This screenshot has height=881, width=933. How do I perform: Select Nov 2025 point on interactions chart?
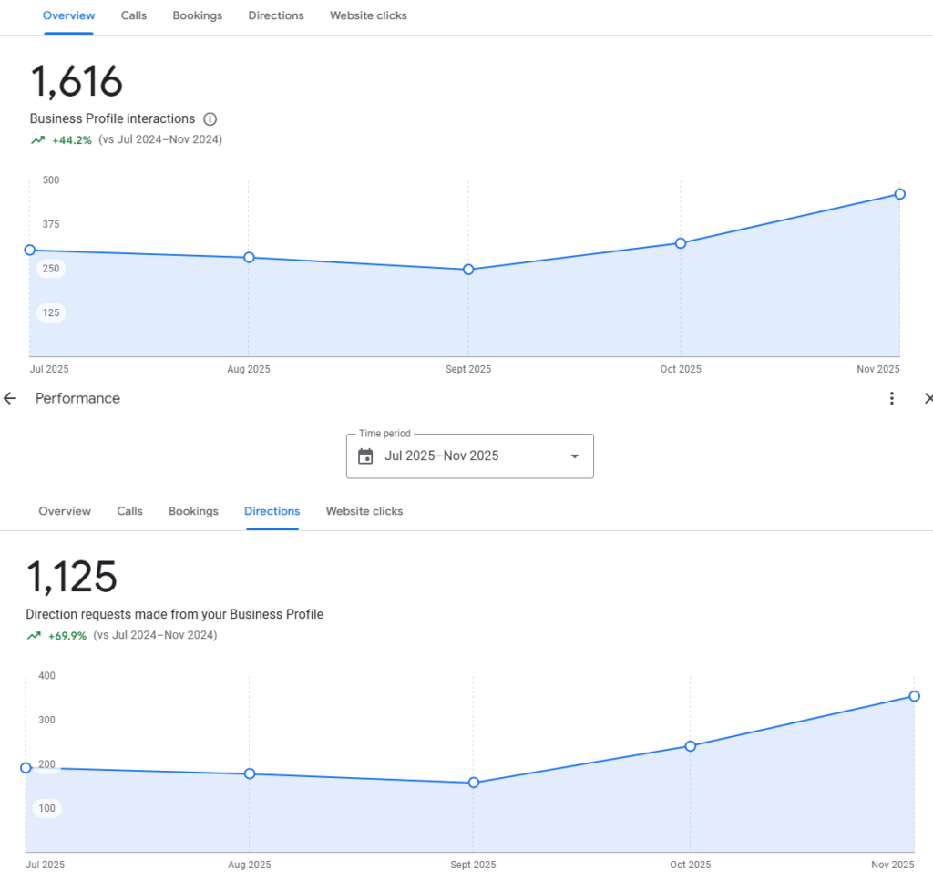click(x=899, y=194)
